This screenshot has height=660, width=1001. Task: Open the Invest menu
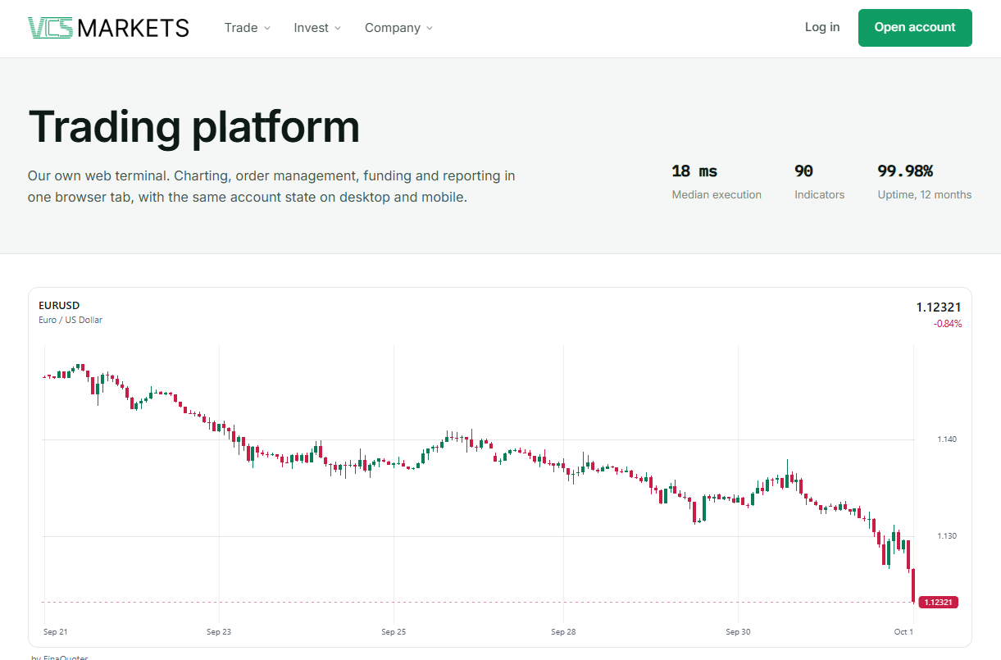coord(317,28)
